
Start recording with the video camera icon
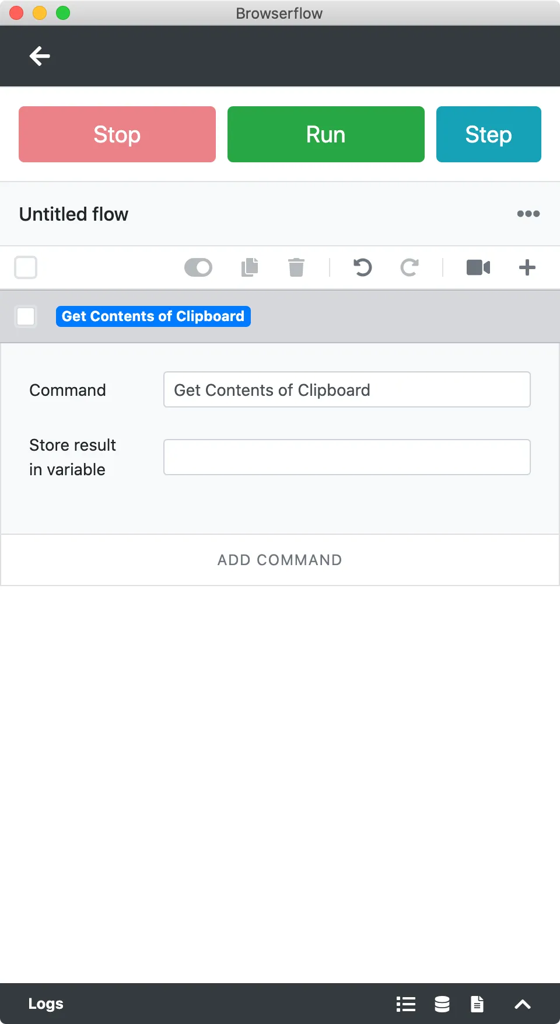click(x=478, y=267)
